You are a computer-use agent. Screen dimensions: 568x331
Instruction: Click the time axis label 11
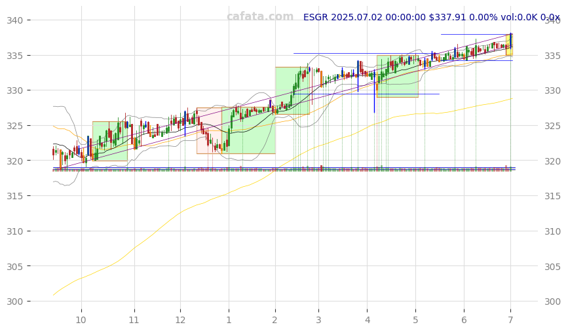click(134, 320)
